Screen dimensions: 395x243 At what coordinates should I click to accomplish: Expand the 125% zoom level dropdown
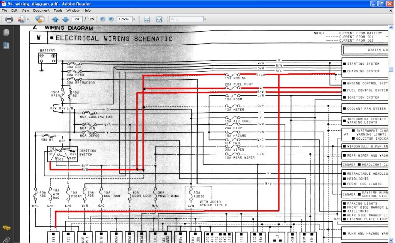[x=134, y=19]
